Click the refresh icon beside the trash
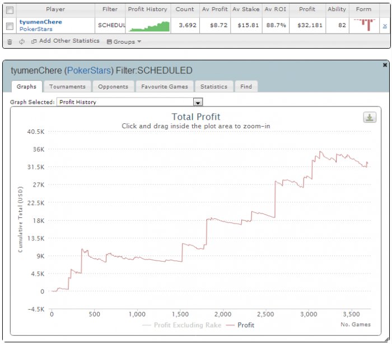Viewport: 392px width, 344px height. [x=22, y=41]
